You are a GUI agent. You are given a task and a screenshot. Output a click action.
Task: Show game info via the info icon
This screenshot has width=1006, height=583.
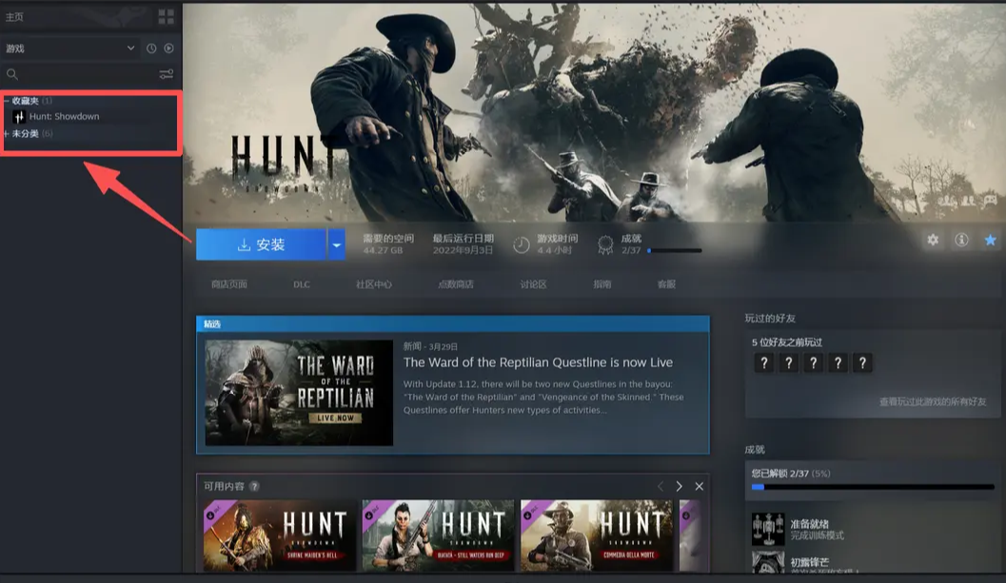point(961,240)
